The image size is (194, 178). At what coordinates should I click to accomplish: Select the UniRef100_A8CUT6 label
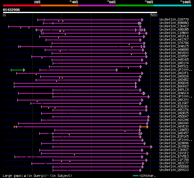[x=174, y=110]
